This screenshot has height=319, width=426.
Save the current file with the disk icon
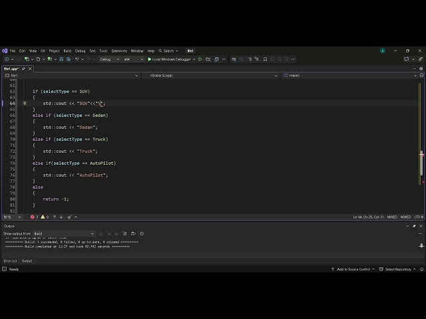tap(61, 59)
